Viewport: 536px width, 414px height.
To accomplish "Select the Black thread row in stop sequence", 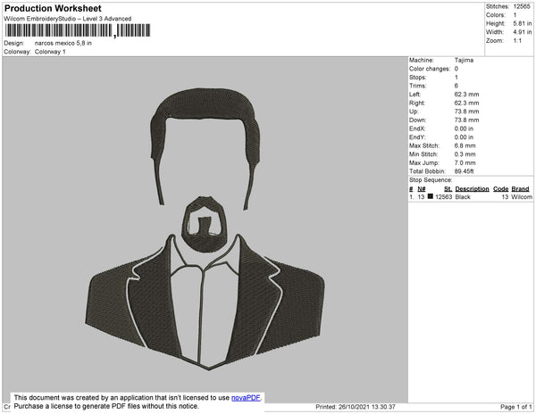I will click(471, 197).
